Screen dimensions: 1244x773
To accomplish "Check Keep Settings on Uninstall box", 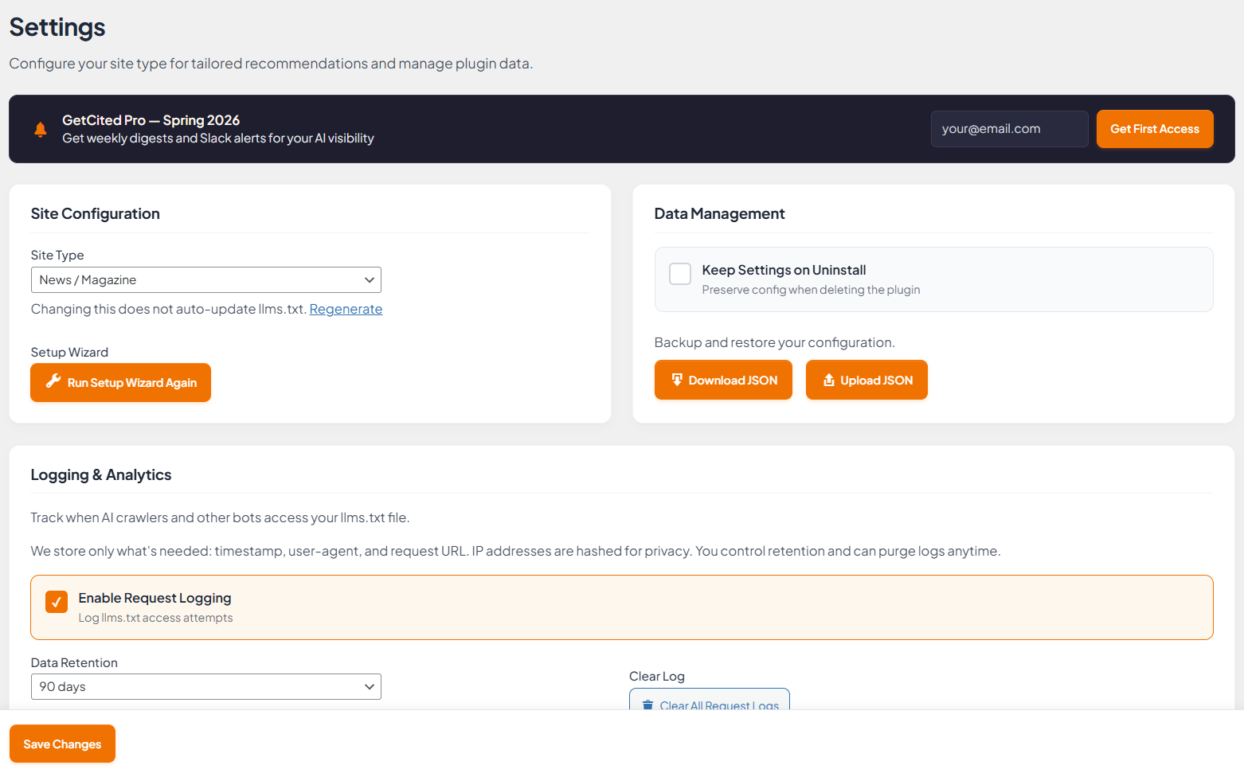I will click(x=680, y=274).
